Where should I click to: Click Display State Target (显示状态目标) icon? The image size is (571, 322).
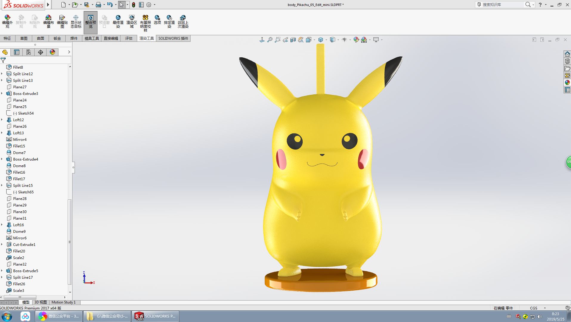point(76,21)
